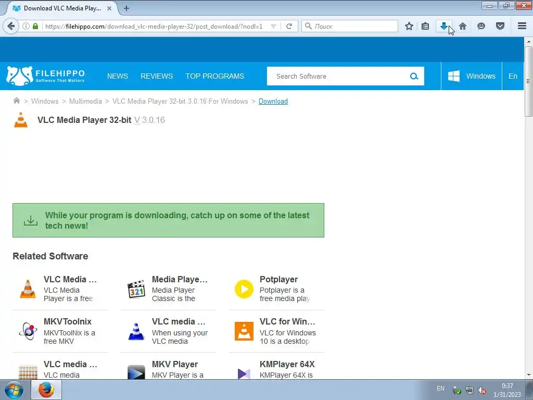Click the muted volume tray icon
Screen dimensions: 533x400
(x=481, y=390)
